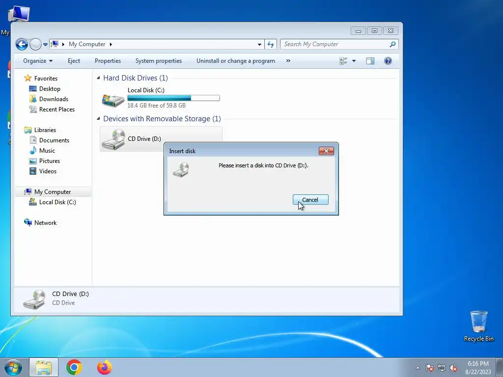Open the Recycle Bin on the desktop
This screenshot has height=377, width=503.
[478, 326]
